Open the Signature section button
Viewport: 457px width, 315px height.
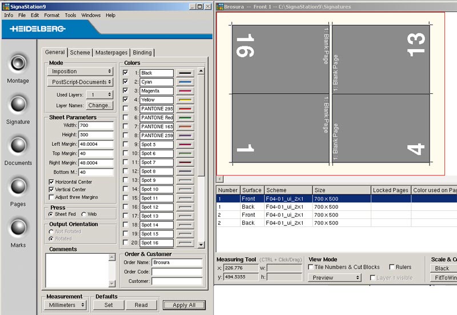pyautogui.click(x=18, y=105)
